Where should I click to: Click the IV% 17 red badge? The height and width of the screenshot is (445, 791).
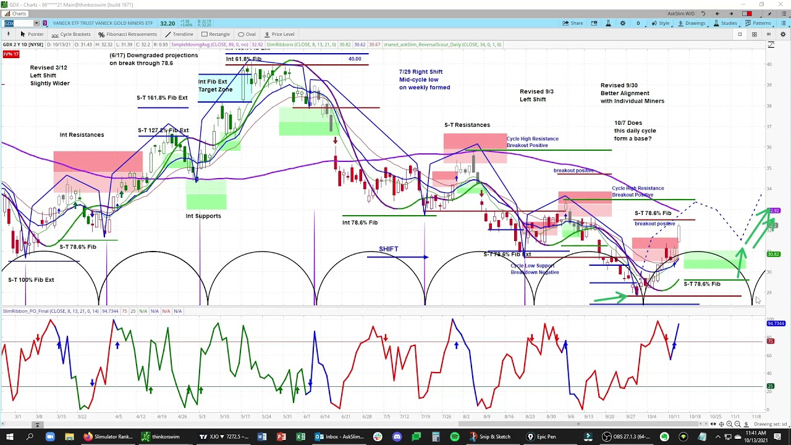(11, 54)
